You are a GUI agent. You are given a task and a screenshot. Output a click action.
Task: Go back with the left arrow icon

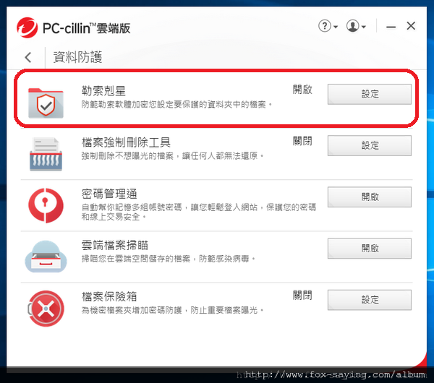click(x=28, y=57)
